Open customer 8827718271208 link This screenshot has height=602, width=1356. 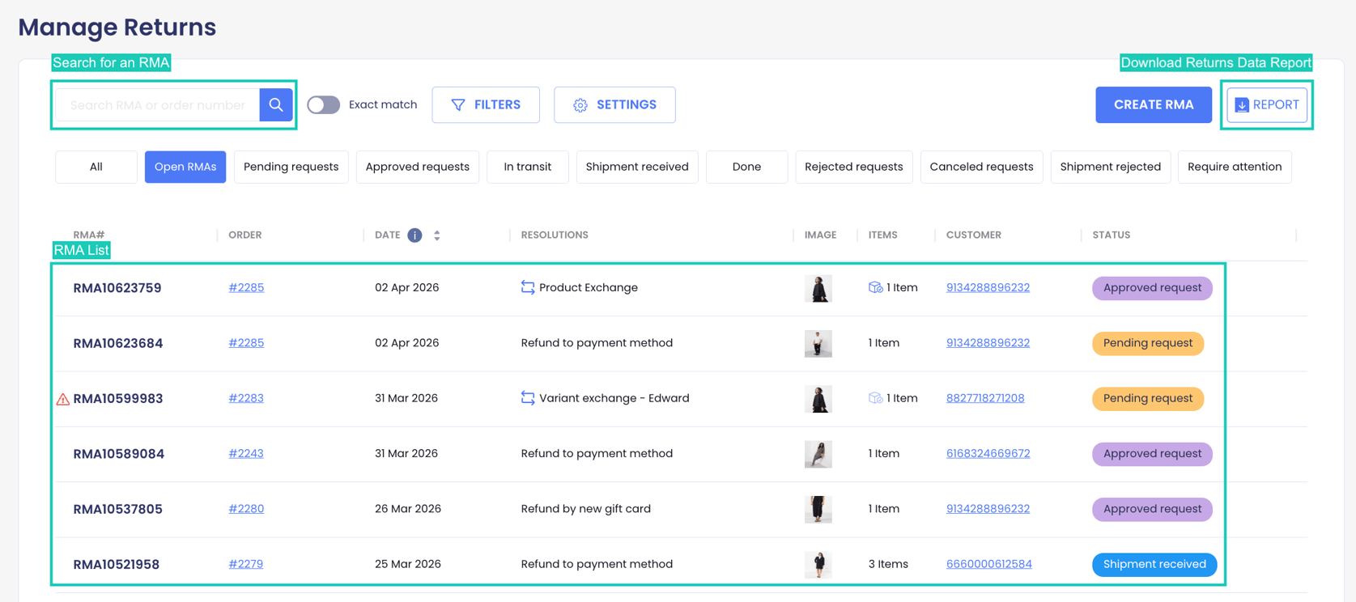[985, 398]
